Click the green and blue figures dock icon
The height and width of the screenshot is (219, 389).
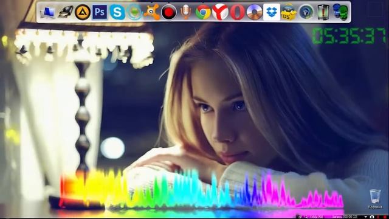(340, 12)
